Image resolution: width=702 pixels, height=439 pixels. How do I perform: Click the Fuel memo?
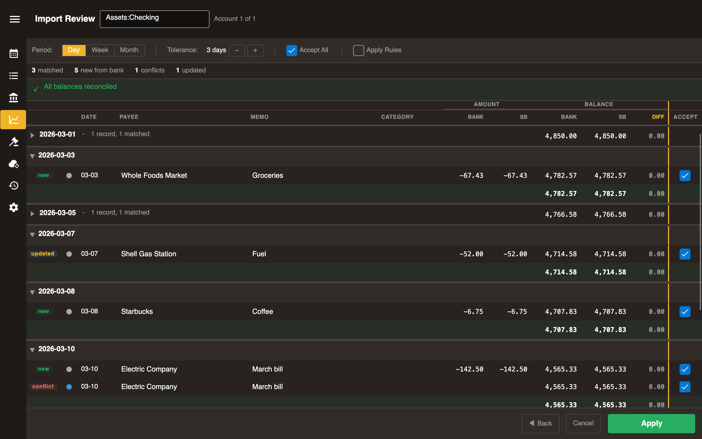point(259,254)
